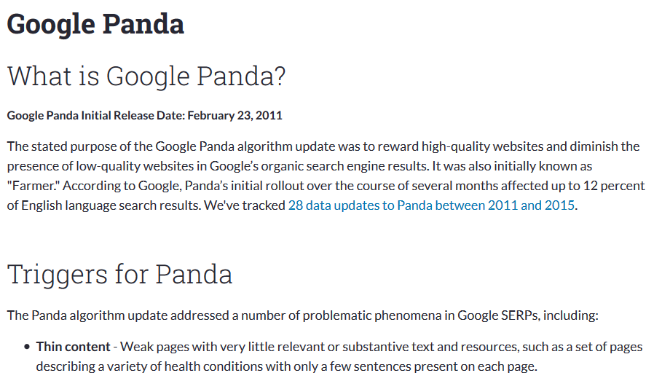The image size is (662, 381).
Task: Click the February 23, 2011 date text
Action: tap(235, 116)
